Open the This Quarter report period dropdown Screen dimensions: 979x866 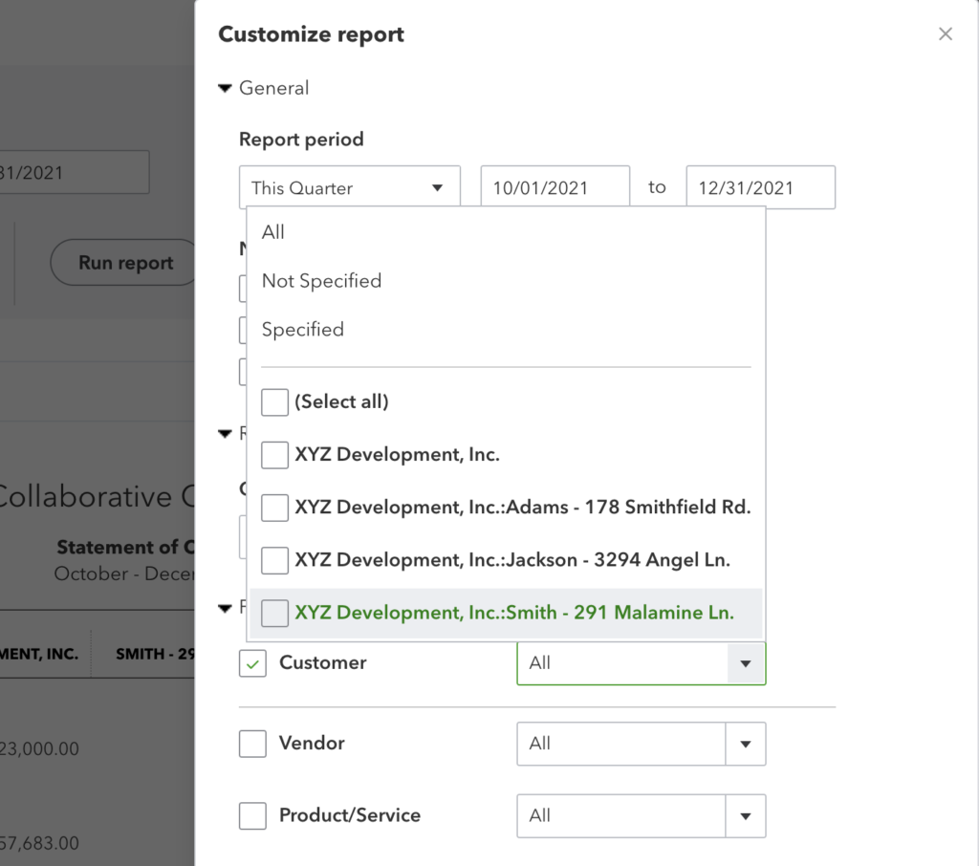click(349, 187)
